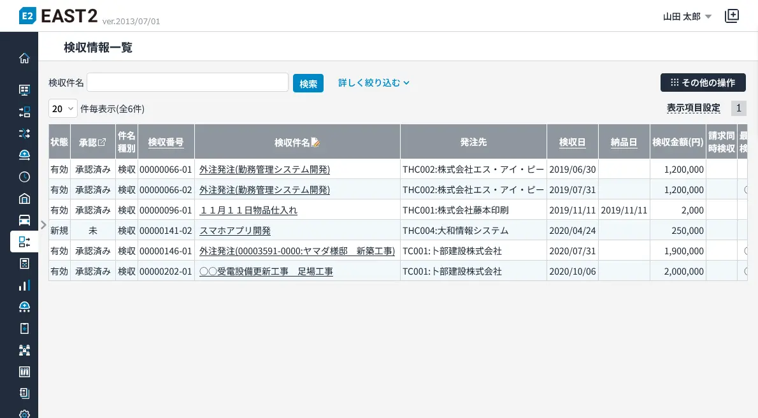Image resolution: width=758 pixels, height=418 pixels.
Task: Click the shuffle arrows icon in sidebar
Action: [x=24, y=133]
